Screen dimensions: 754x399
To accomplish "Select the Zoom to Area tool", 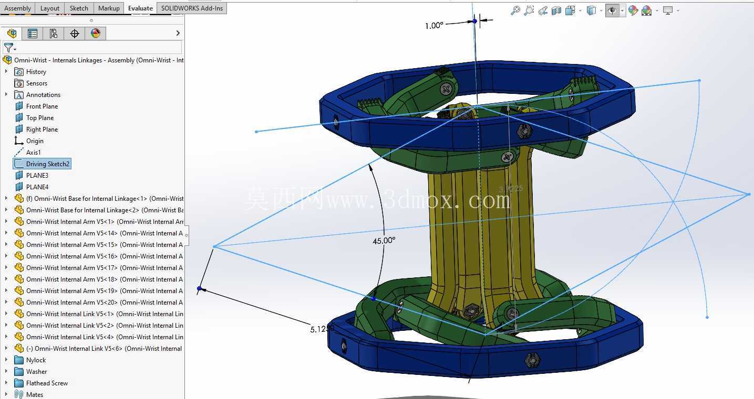I will (x=529, y=10).
